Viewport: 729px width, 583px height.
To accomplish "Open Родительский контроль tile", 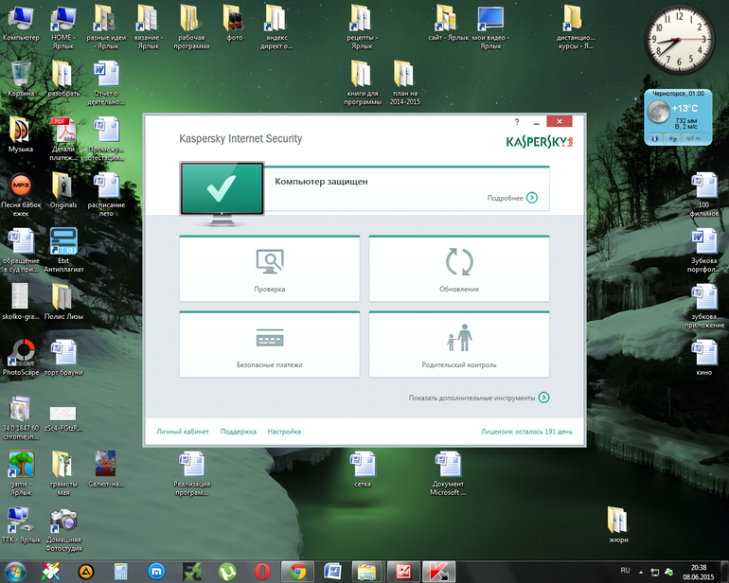I will pyautogui.click(x=459, y=344).
